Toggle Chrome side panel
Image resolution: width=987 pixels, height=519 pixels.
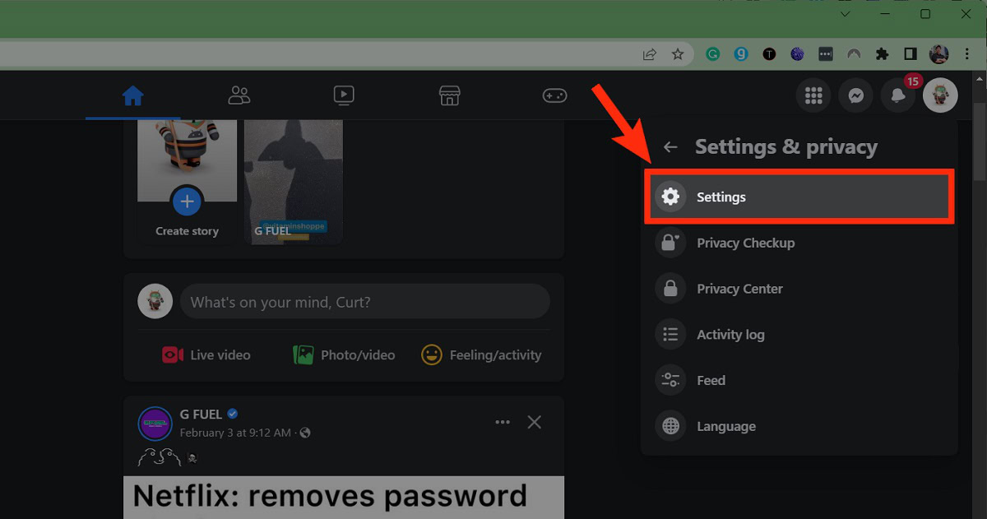[x=911, y=54]
